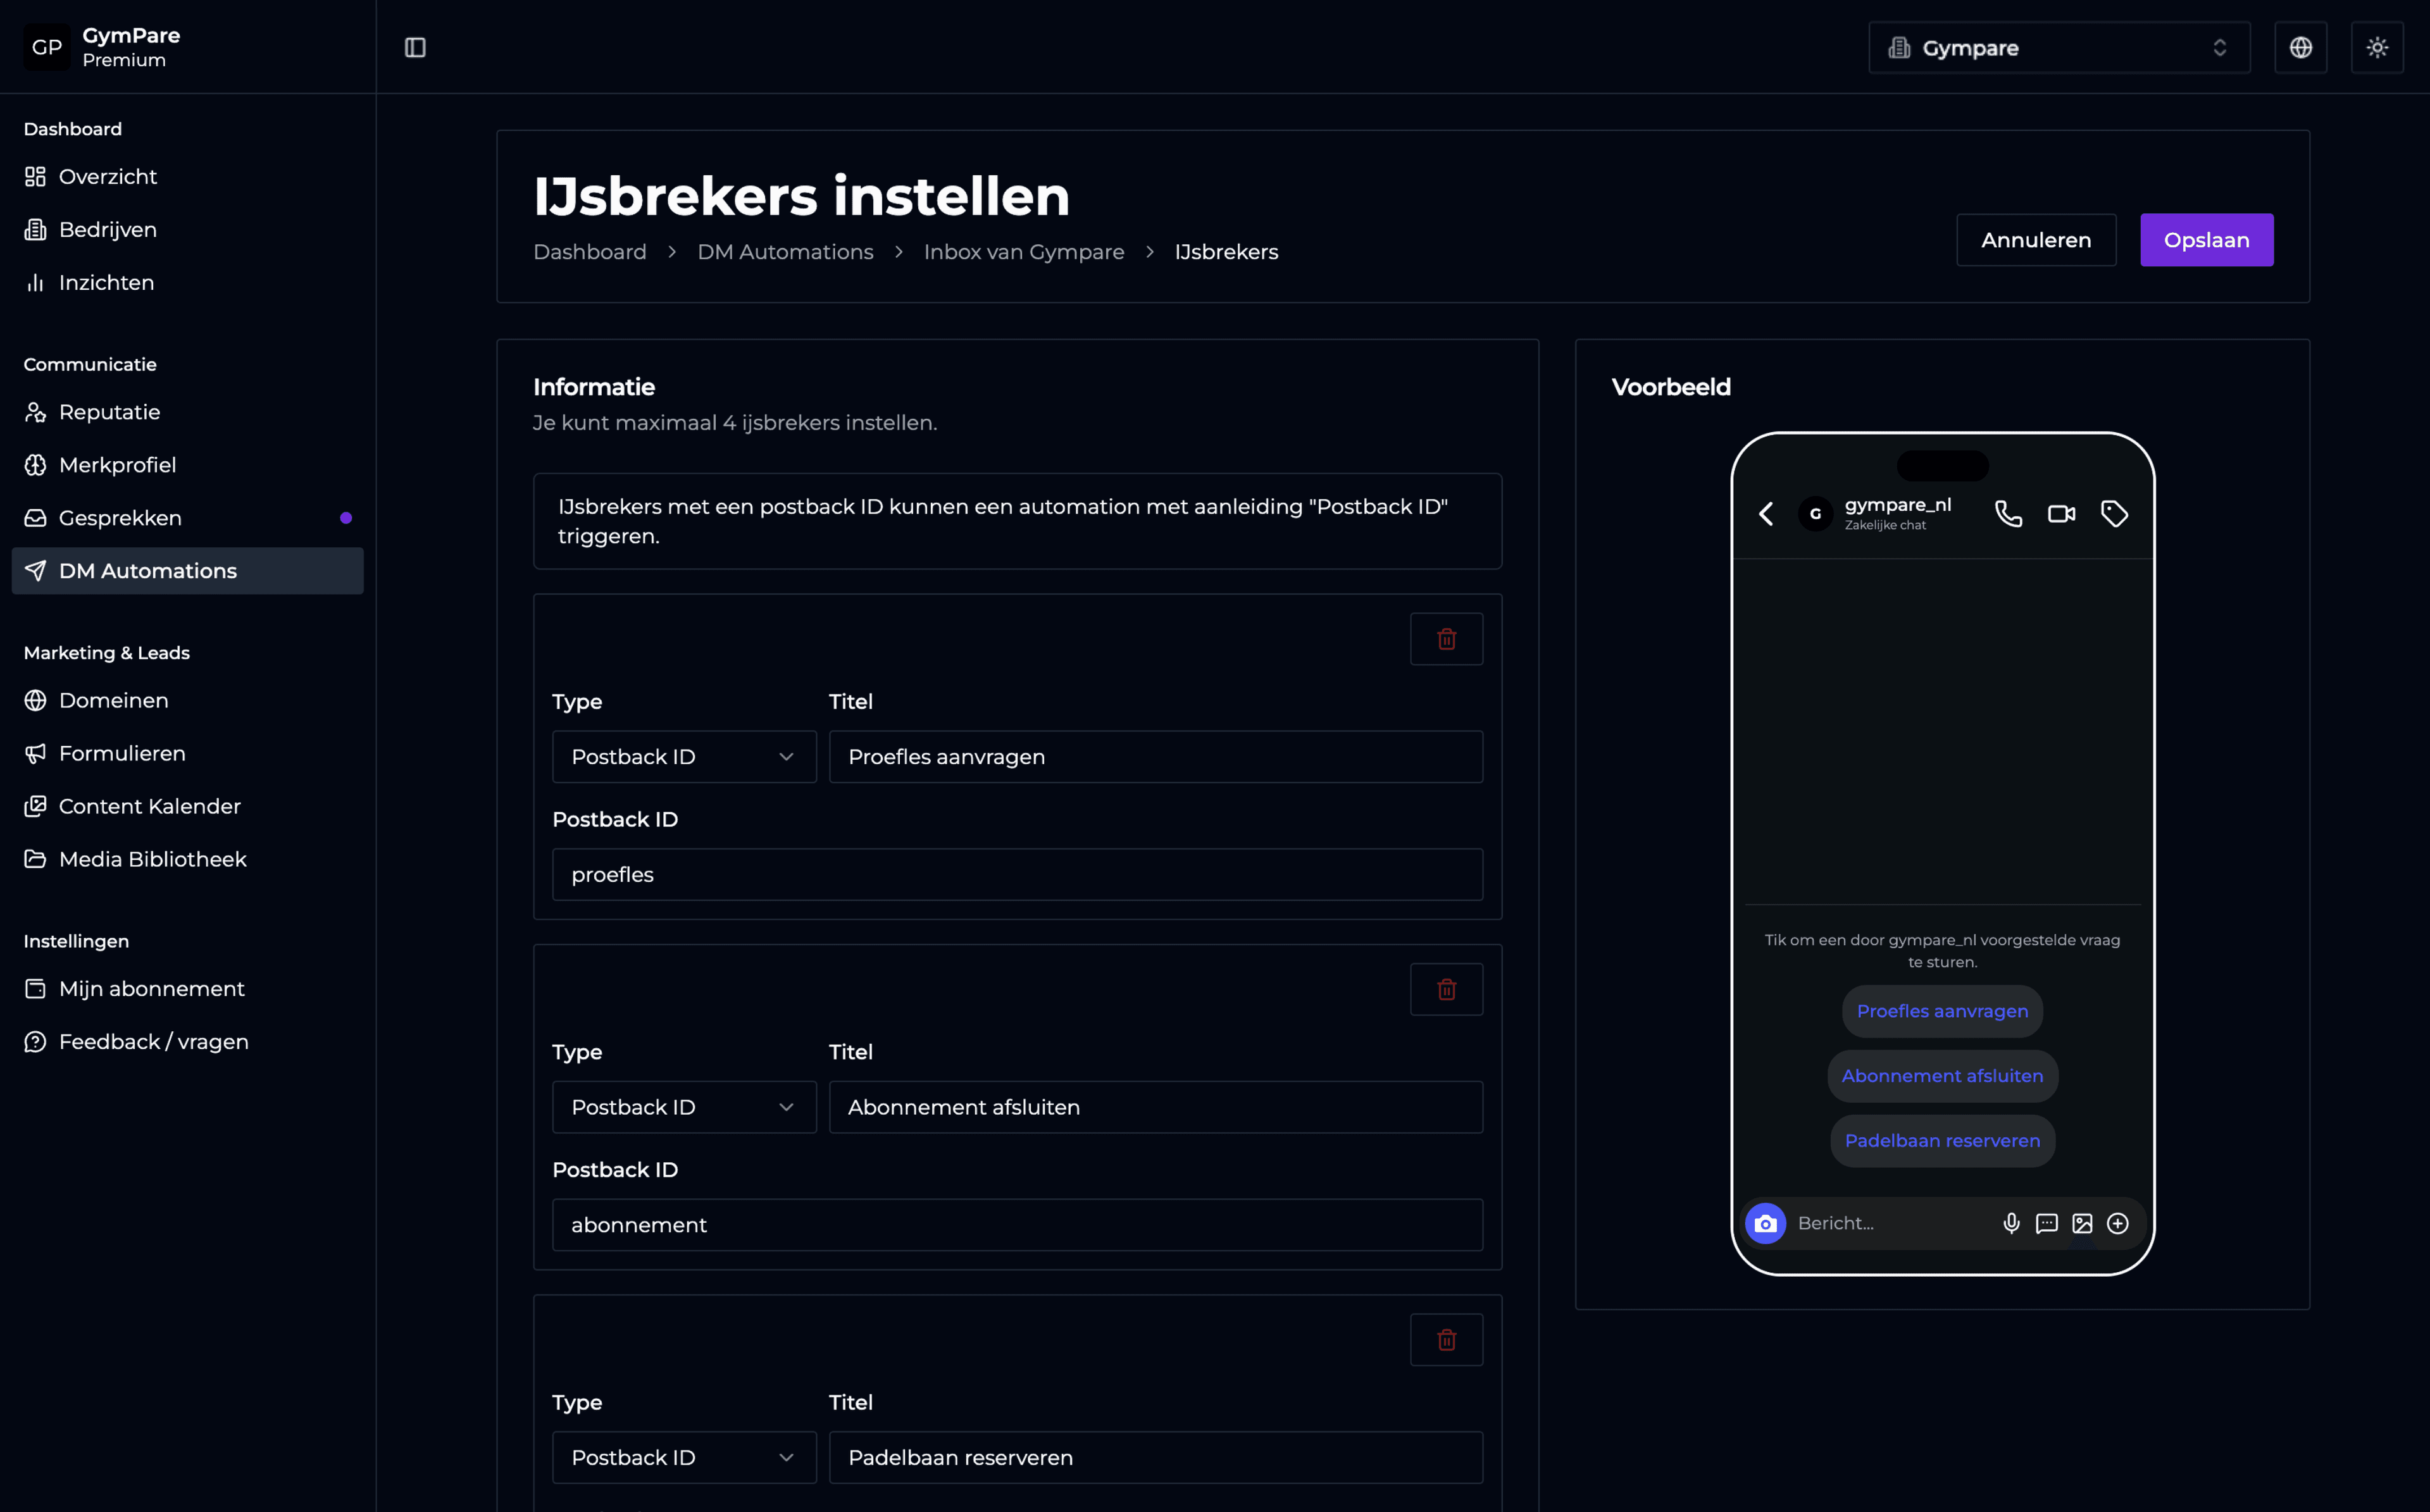The height and width of the screenshot is (1512, 2430).
Task: Delete the Proefles aanvragen icebreaker
Action: click(1446, 639)
